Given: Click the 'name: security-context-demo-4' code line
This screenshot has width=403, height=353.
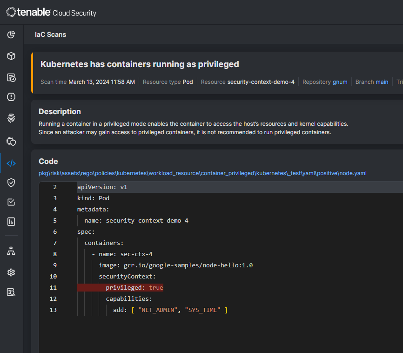Looking at the screenshot, I should (136, 220).
